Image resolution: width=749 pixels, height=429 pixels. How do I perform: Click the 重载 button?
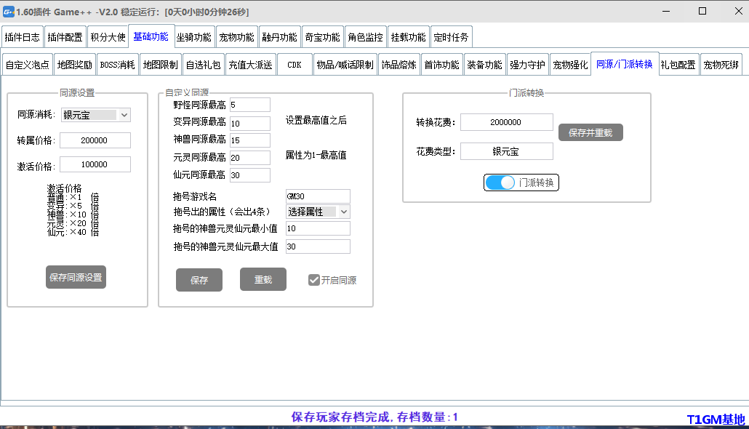click(263, 279)
